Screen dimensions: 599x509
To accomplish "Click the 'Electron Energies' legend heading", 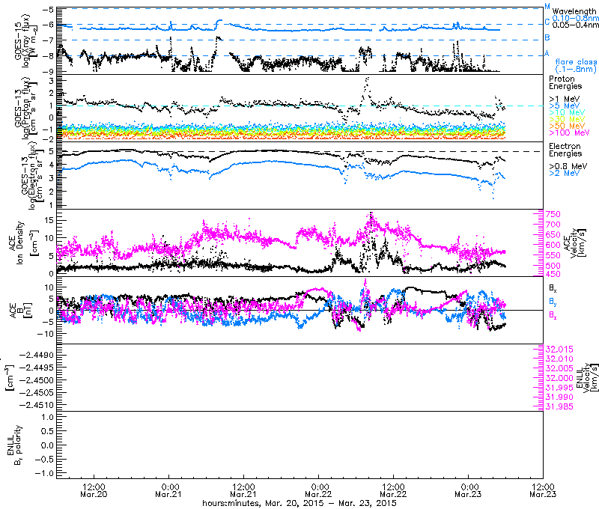I will pyautogui.click(x=565, y=150).
